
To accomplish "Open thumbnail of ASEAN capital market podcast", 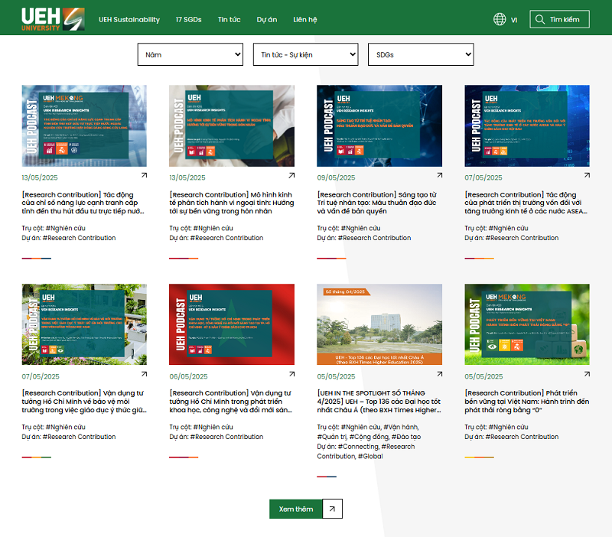I will click(x=527, y=126).
